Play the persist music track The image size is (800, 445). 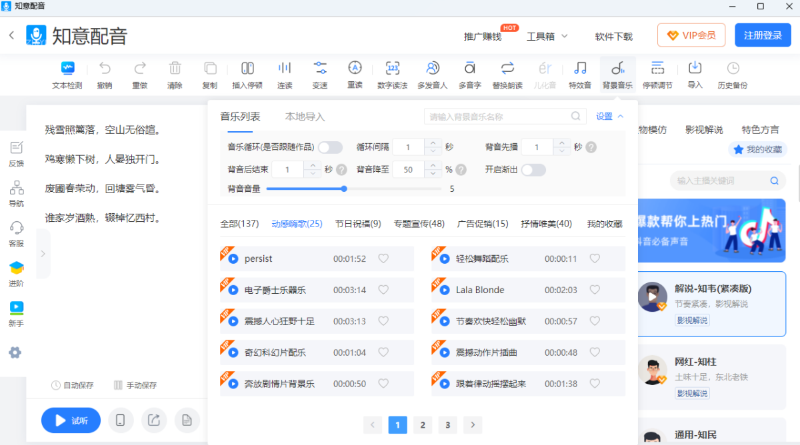point(233,258)
